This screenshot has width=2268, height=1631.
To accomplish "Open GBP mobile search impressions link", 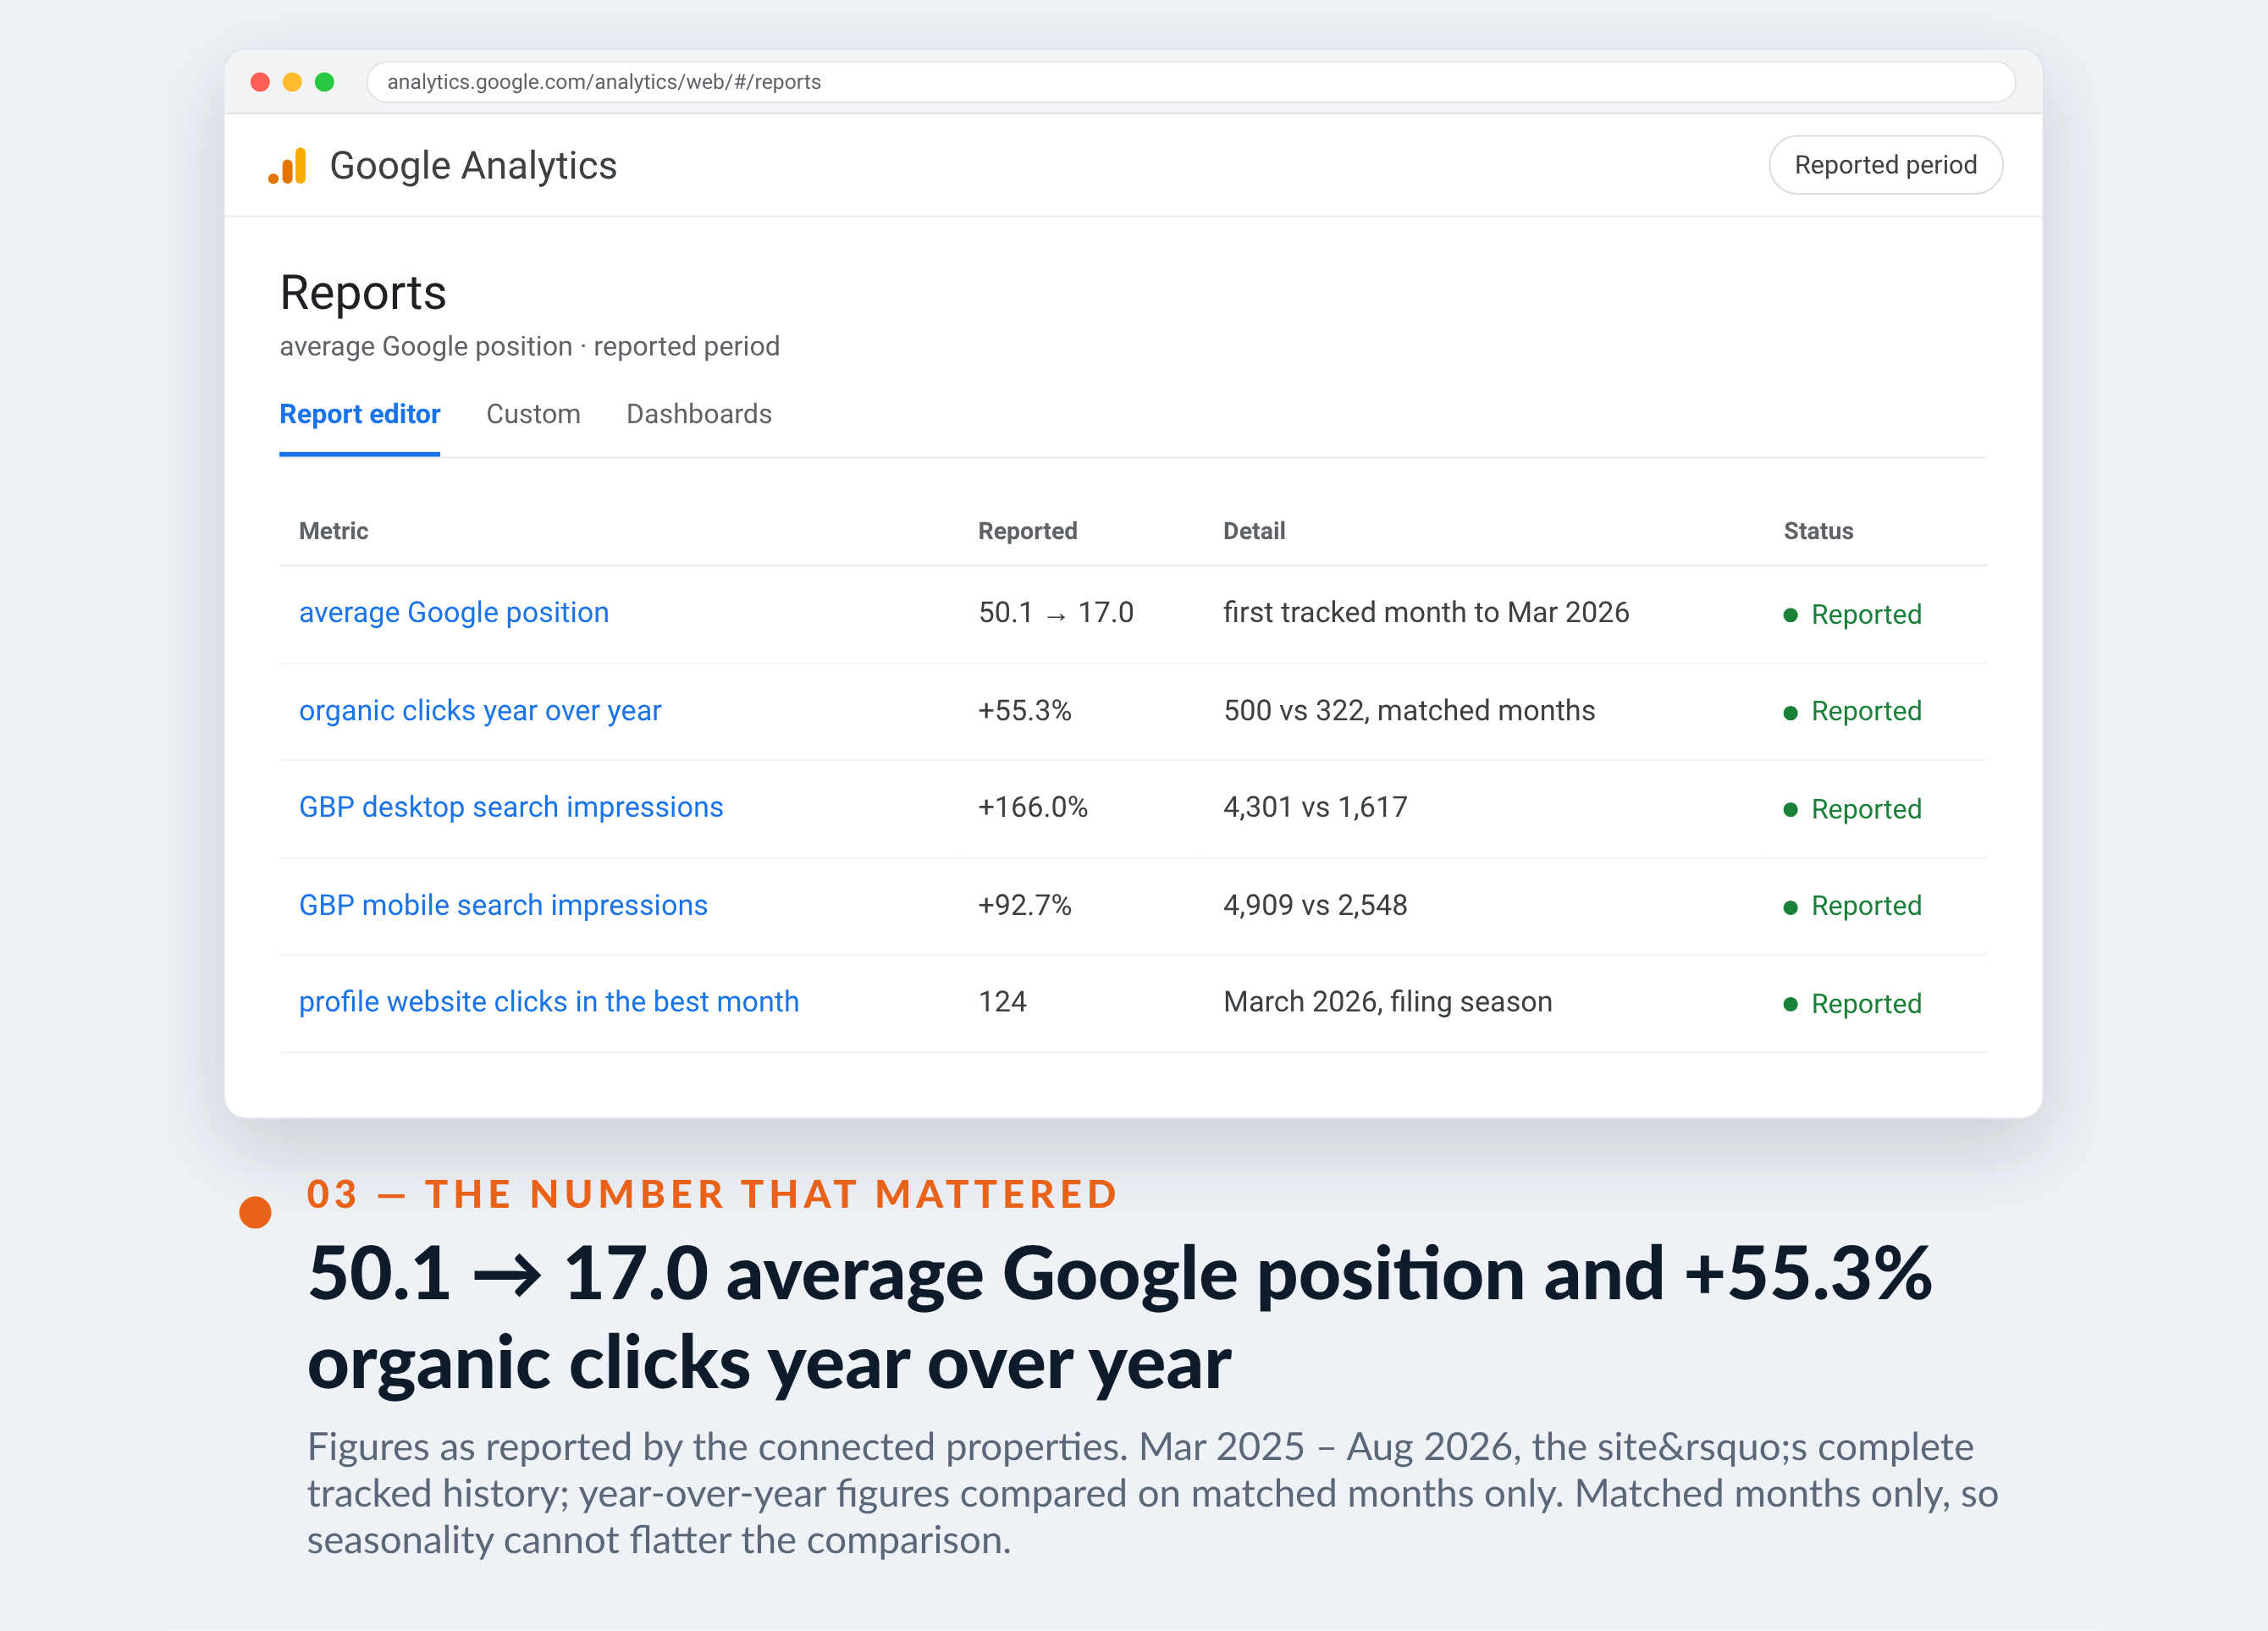I will [x=503, y=905].
